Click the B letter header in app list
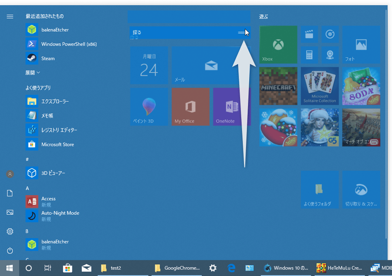Viewport: 392px width, 276px height. 27,231
